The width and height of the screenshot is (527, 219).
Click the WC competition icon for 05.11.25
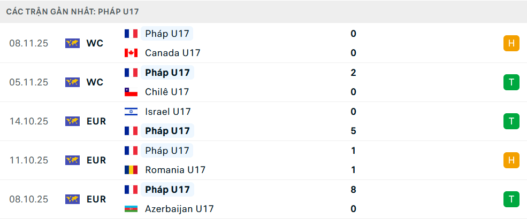pyautogui.click(x=72, y=82)
